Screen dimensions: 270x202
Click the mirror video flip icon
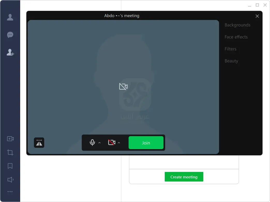pos(39,143)
